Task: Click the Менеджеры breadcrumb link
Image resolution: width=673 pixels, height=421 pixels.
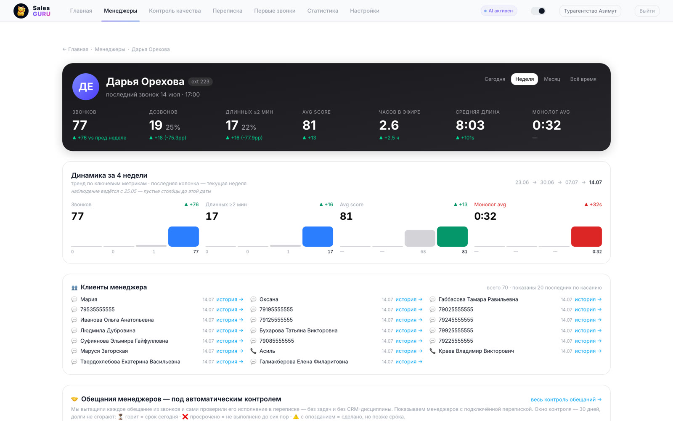Action: pyautogui.click(x=110, y=49)
